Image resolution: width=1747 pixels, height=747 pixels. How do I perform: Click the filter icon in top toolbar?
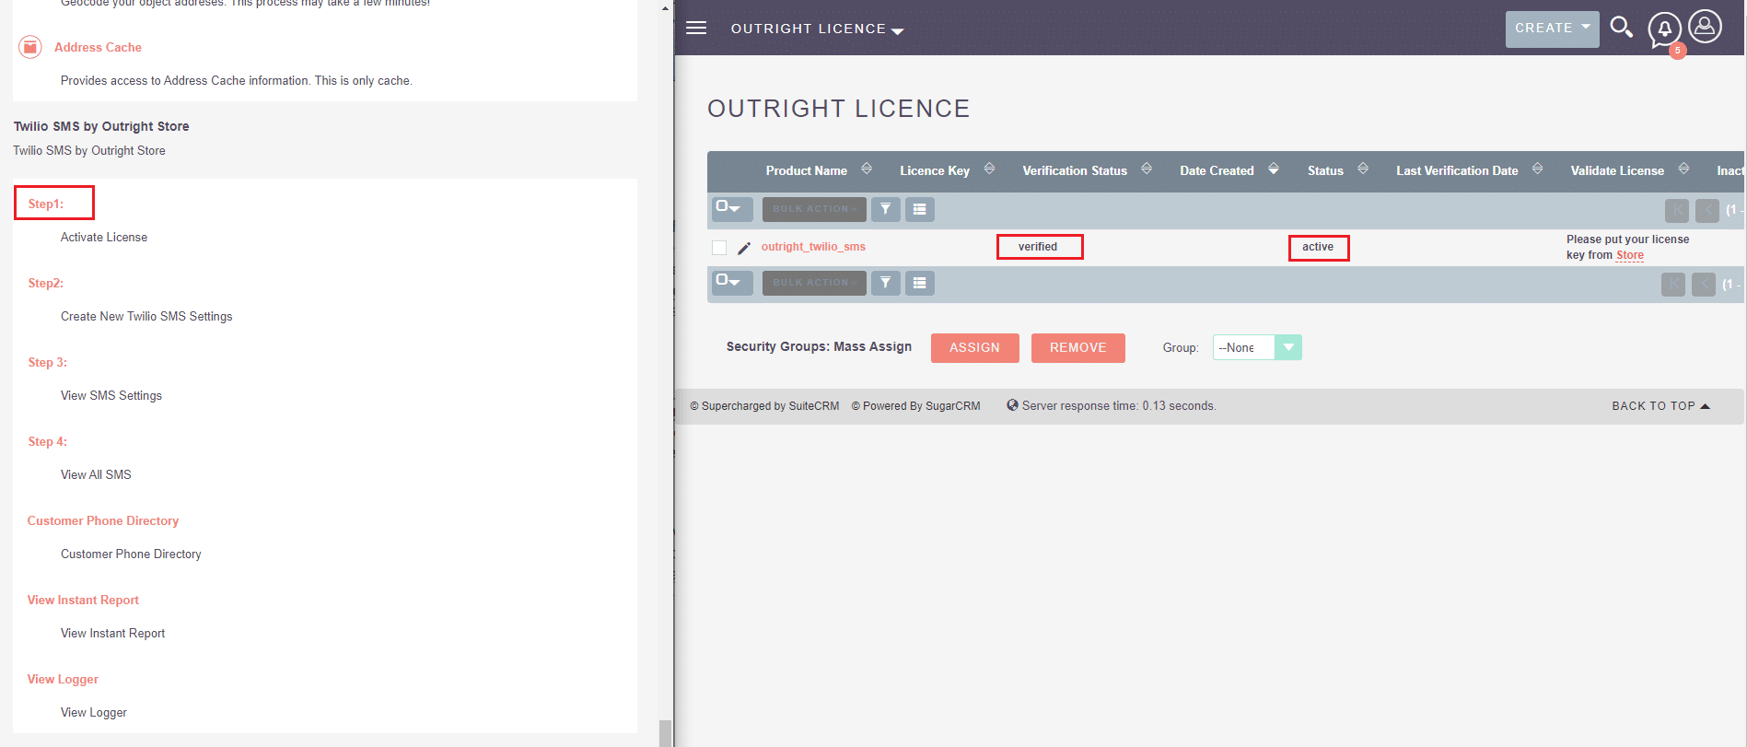coord(885,209)
